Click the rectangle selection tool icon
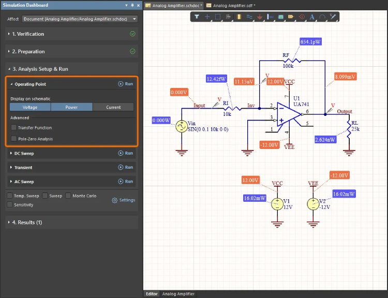The width and height of the screenshot is (388, 298). [x=218, y=17]
